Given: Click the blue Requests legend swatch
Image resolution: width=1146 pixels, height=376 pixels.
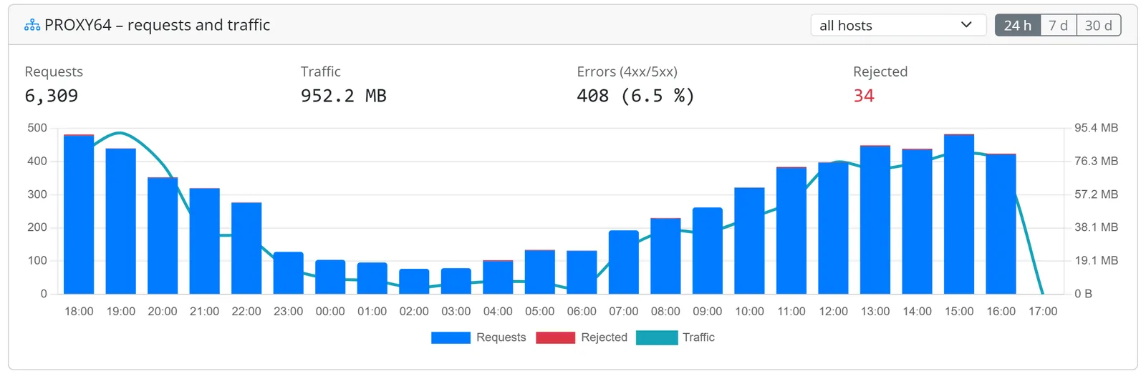Looking at the screenshot, I should coord(451,337).
